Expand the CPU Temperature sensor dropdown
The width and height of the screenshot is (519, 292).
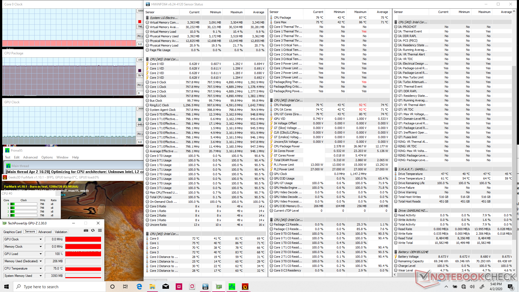41,268
